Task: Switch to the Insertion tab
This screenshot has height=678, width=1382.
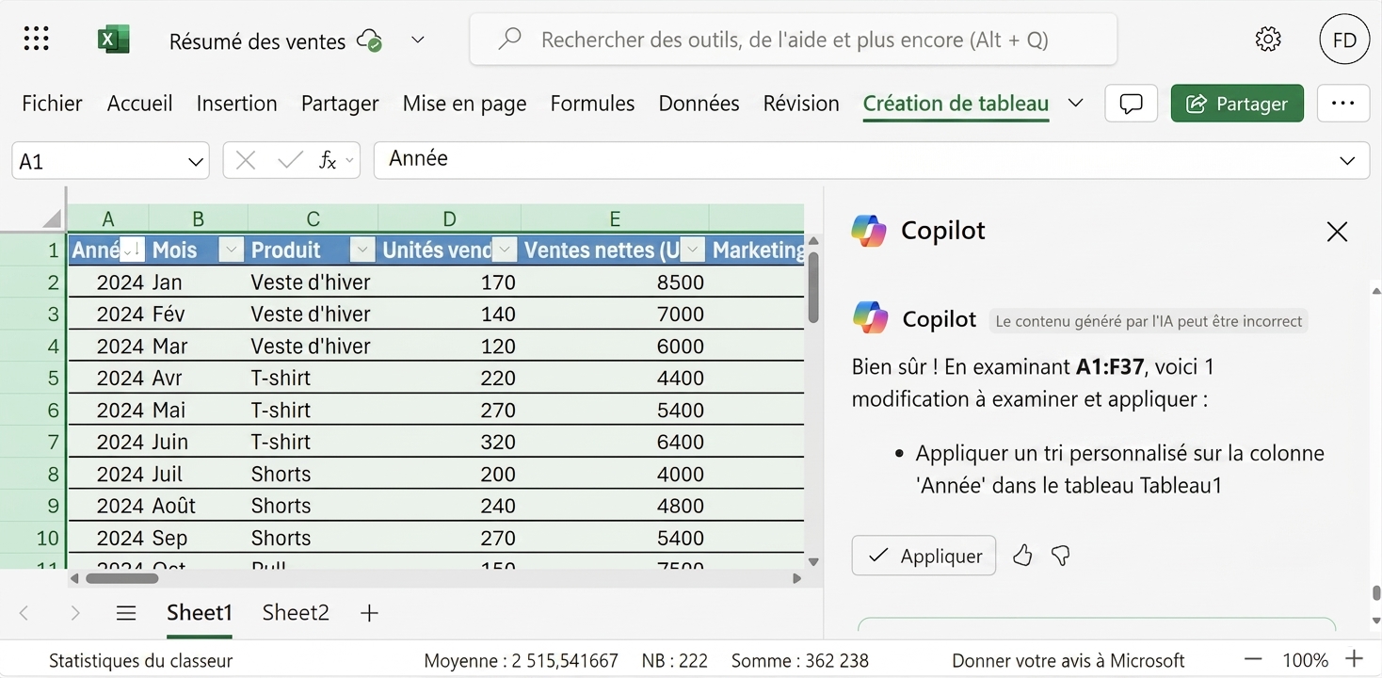Action: [x=236, y=104]
